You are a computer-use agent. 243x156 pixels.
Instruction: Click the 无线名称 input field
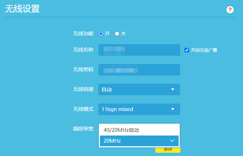tap(139, 50)
